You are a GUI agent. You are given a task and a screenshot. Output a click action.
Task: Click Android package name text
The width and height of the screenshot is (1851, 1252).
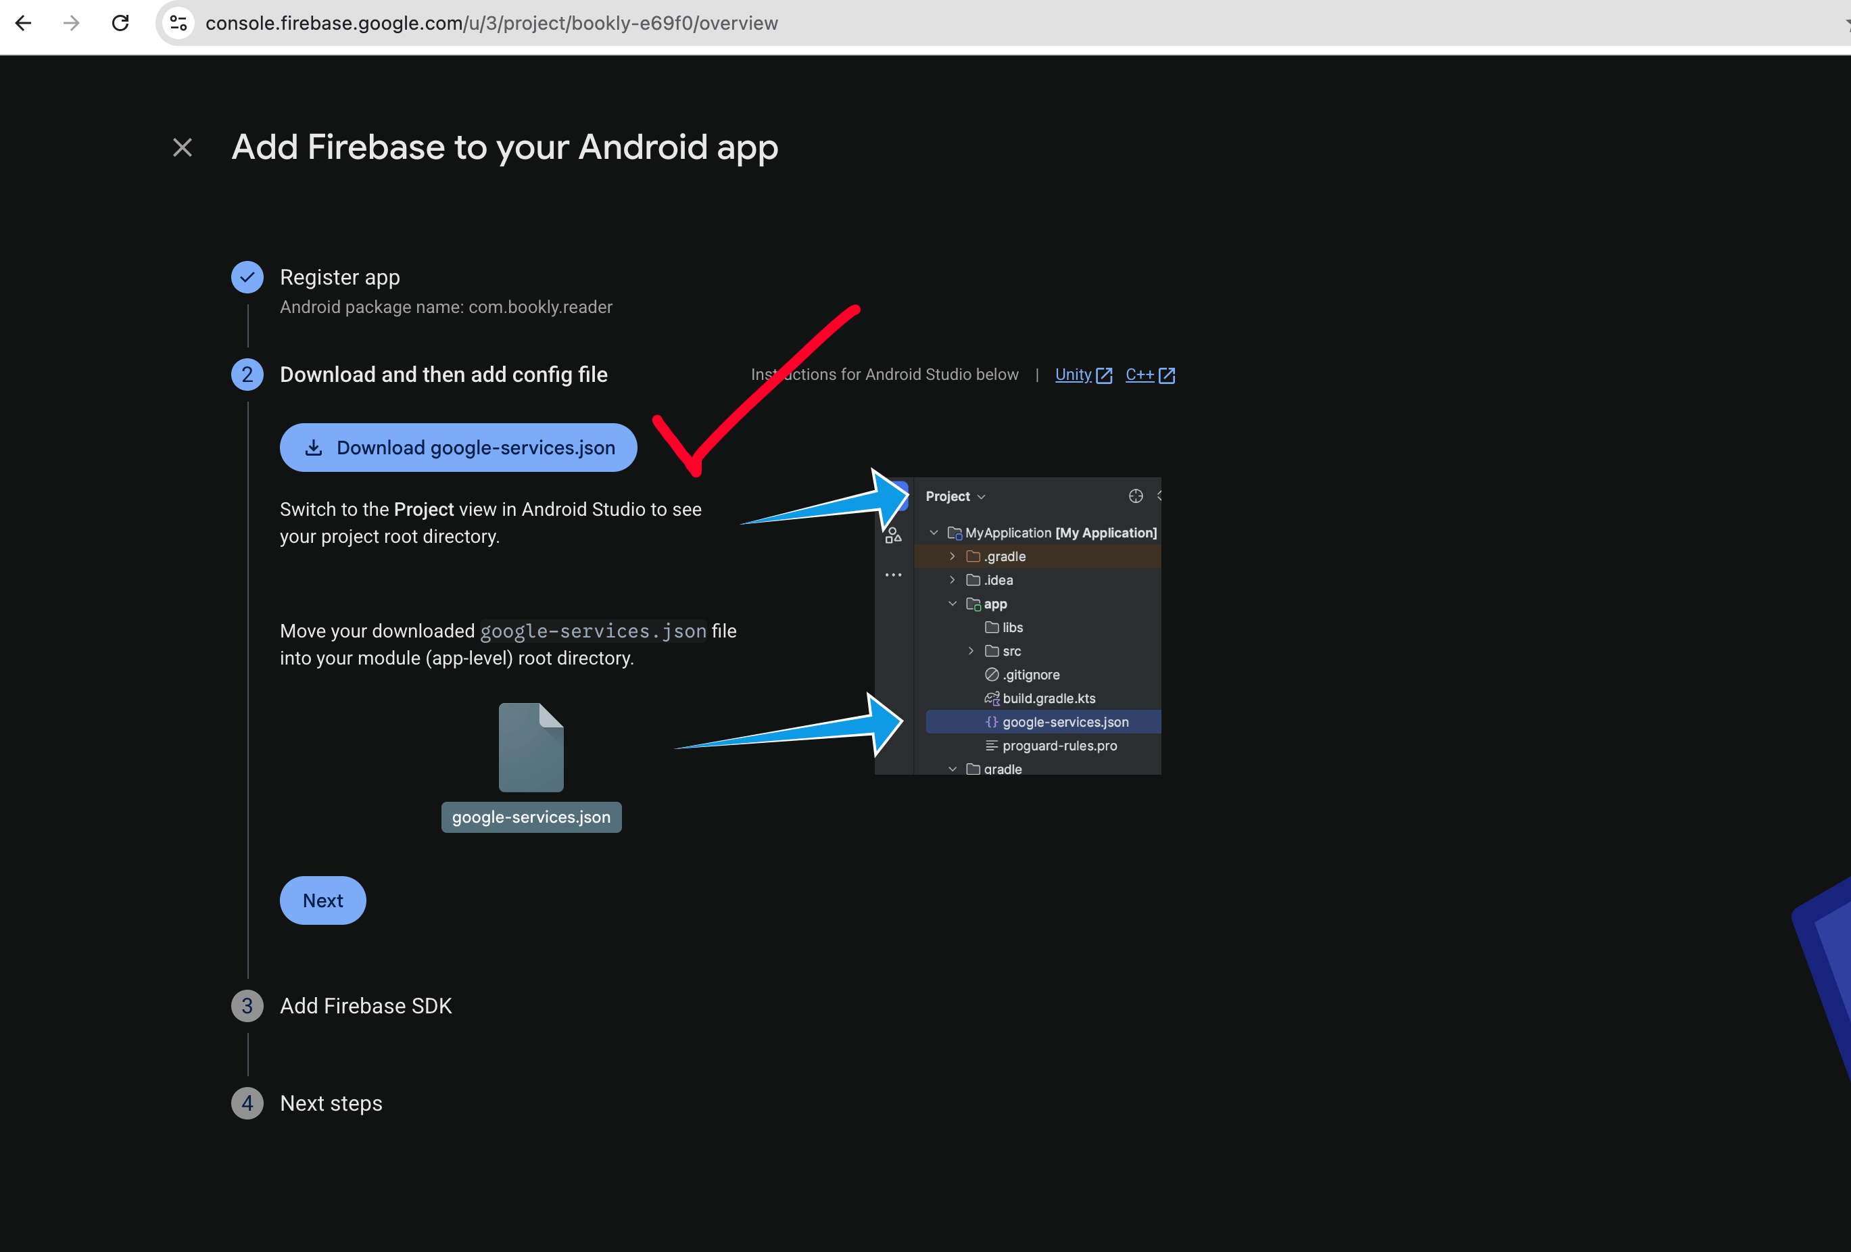tap(446, 308)
